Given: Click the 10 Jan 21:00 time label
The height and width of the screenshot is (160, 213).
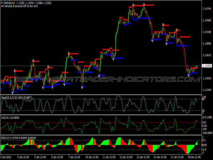Looking at the screenshot, I should pyautogui.click(x=92, y=157).
